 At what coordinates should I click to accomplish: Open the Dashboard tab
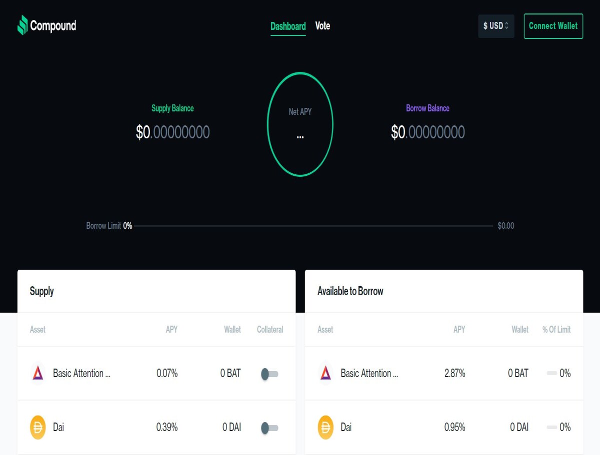click(288, 26)
